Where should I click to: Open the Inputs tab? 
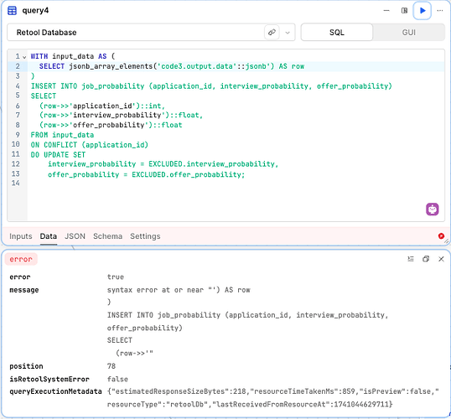(x=21, y=236)
